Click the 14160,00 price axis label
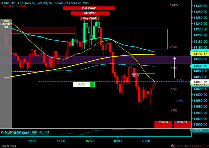This screenshot has height=148, width=209. (200, 47)
